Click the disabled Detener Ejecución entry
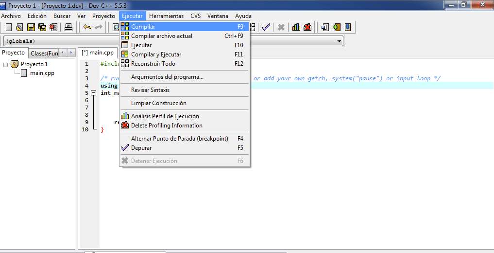 pyautogui.click(x=185, y=161)
